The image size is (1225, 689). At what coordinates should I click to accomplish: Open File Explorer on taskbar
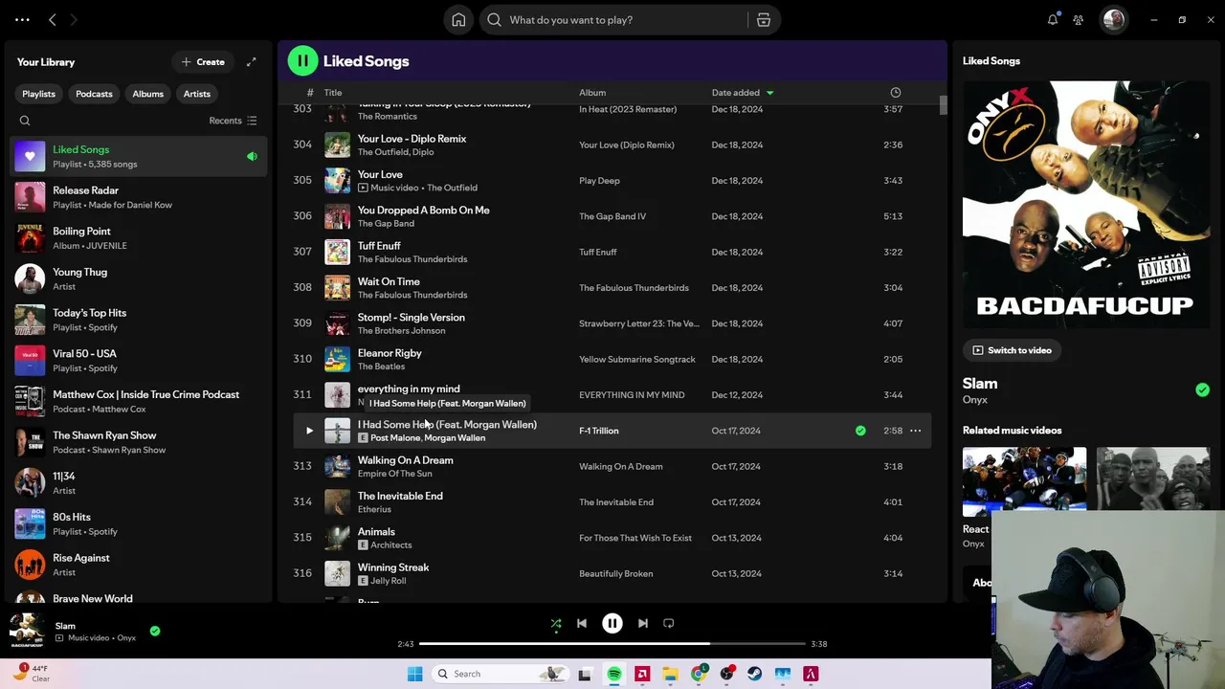point(670,674)
